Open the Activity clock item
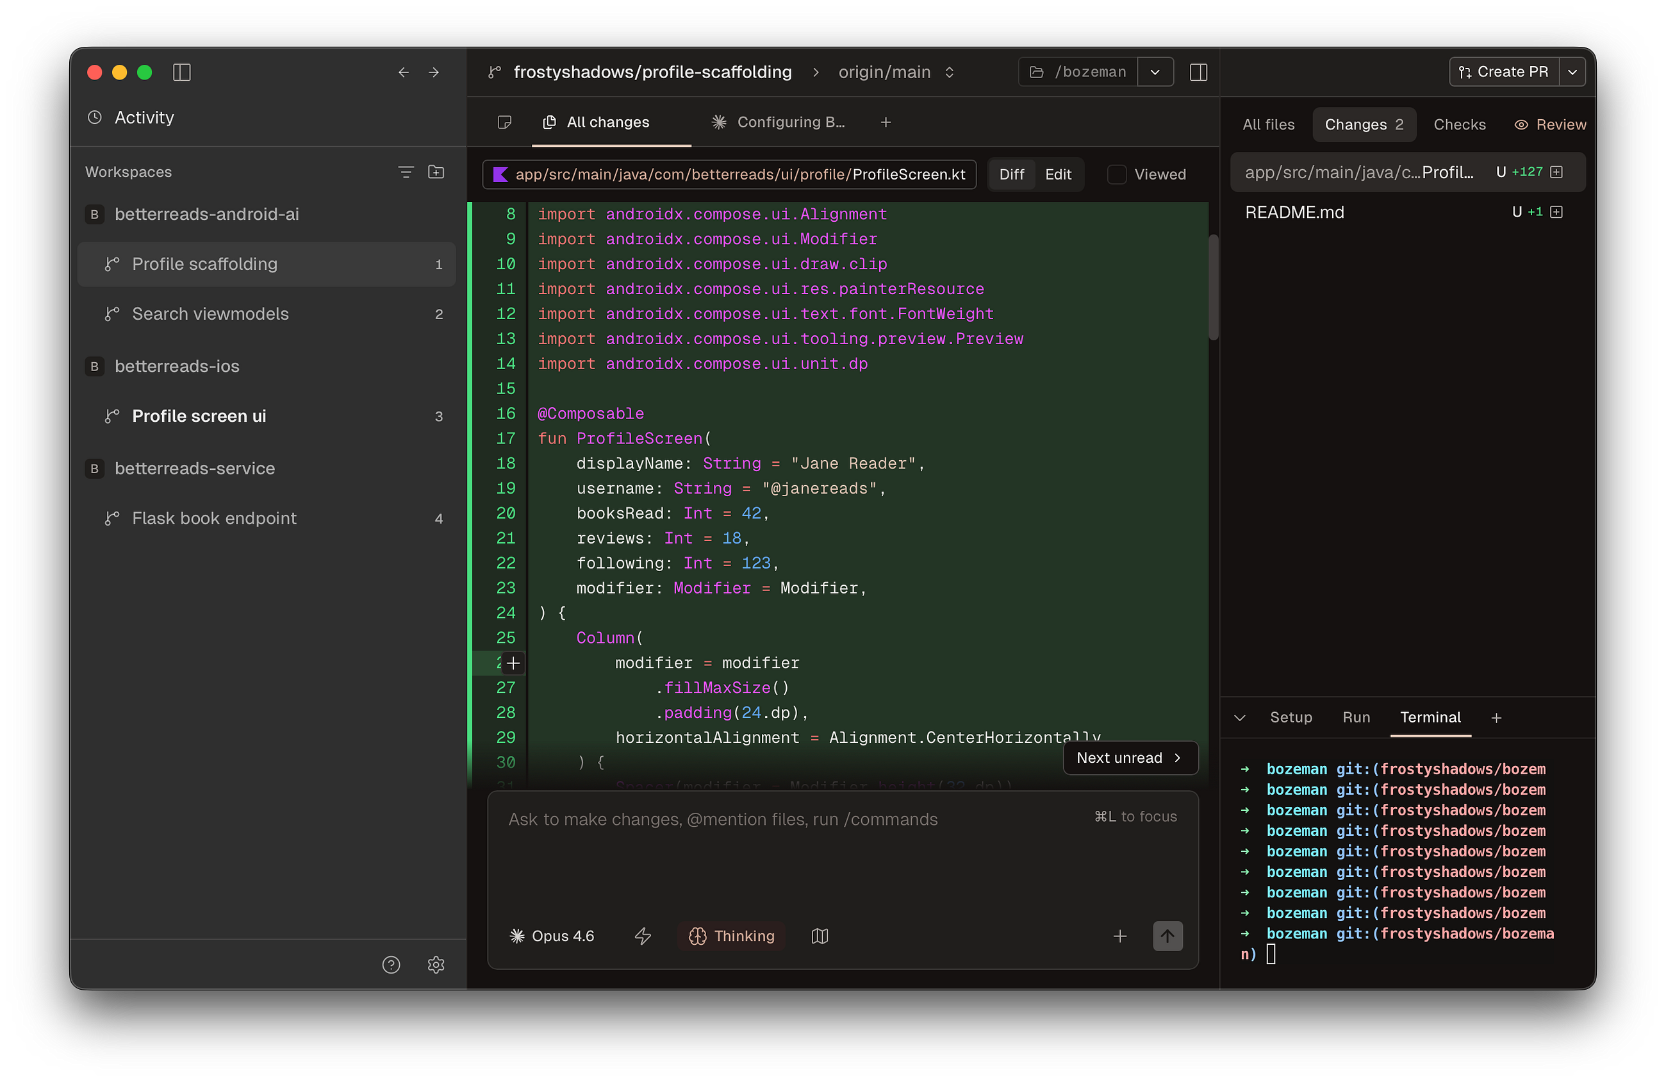Screen dimensions: 1666x1082 [x=130, y=117]
